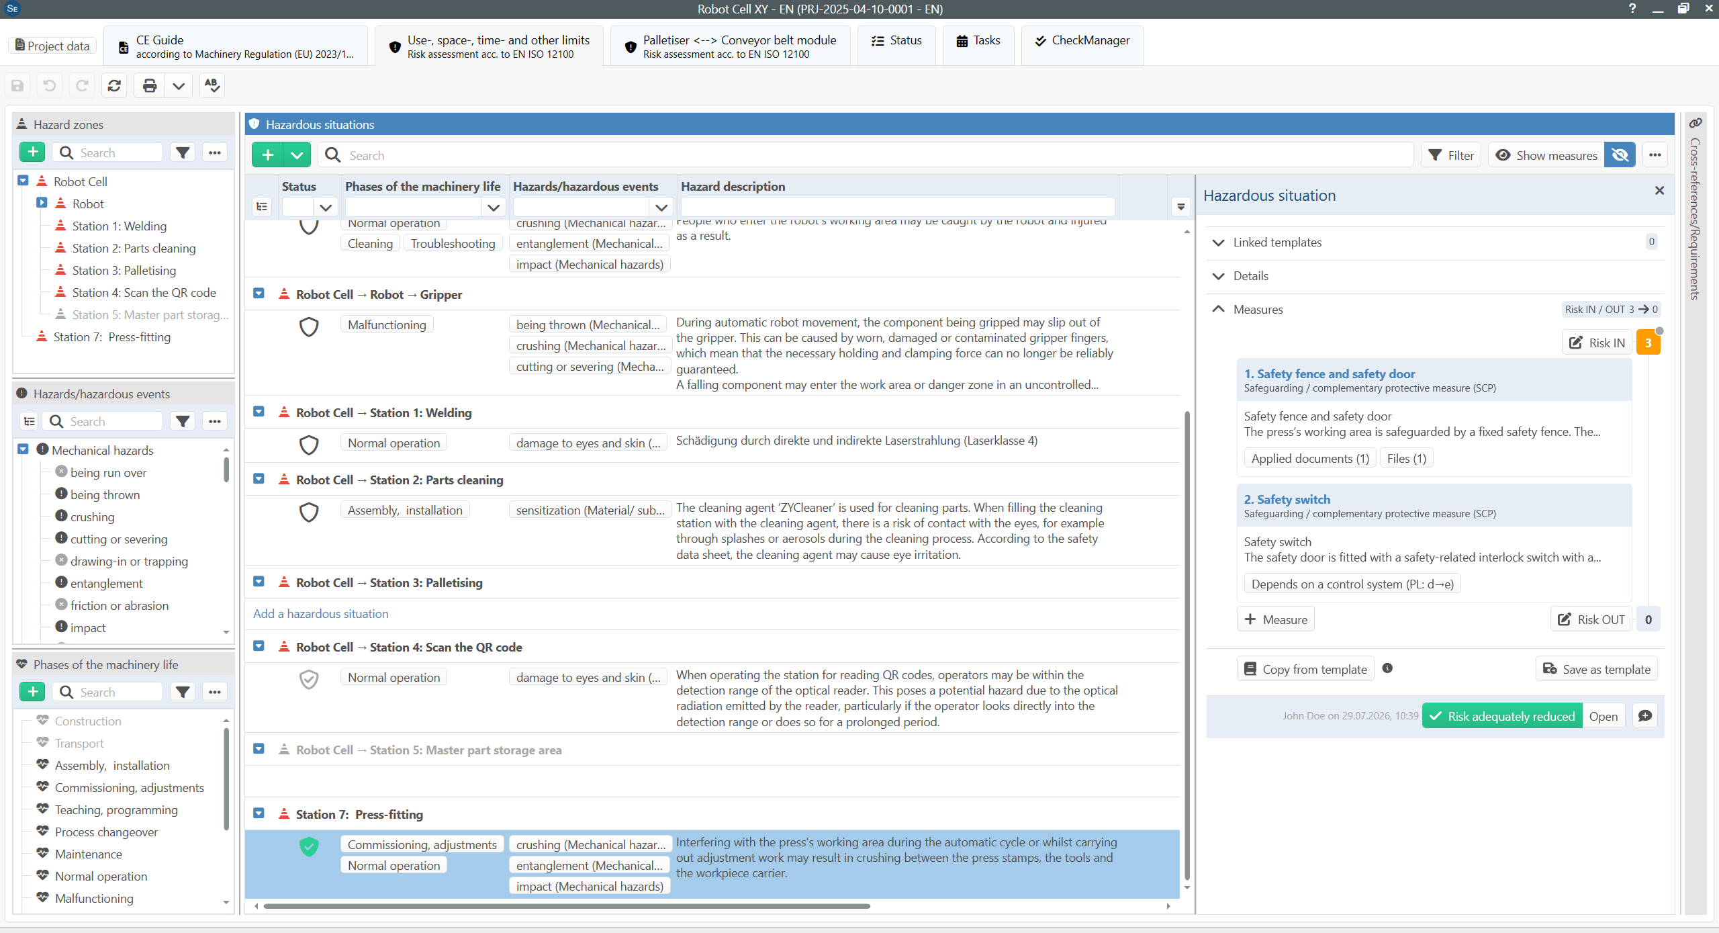Open the print options dropdown arrow
The width and height of the screenshot is (1719, 933).
(179, 85)
